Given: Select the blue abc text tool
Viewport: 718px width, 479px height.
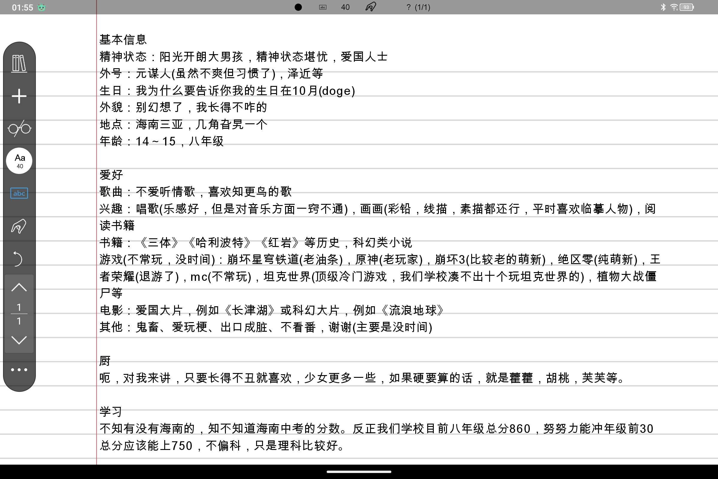Looking at the screenshot, I should click(x=19, y=193).
